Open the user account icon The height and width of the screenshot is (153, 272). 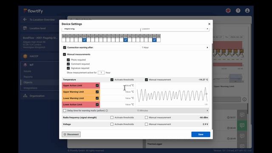coord(247,11)
